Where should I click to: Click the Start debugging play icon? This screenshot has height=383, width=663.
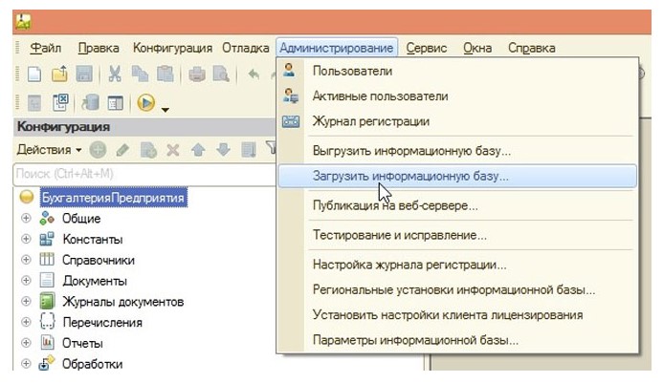pos(145,102)
